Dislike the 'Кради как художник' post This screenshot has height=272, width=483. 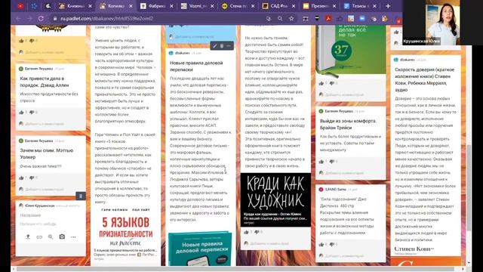257,232
